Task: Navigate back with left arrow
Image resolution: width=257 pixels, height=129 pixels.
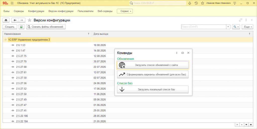Action: click(x=15, y=20)
